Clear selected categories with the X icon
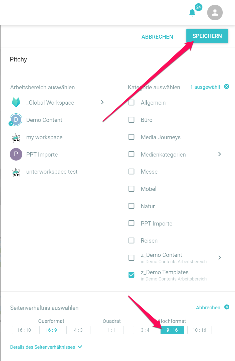 click(x=227, y=87)
